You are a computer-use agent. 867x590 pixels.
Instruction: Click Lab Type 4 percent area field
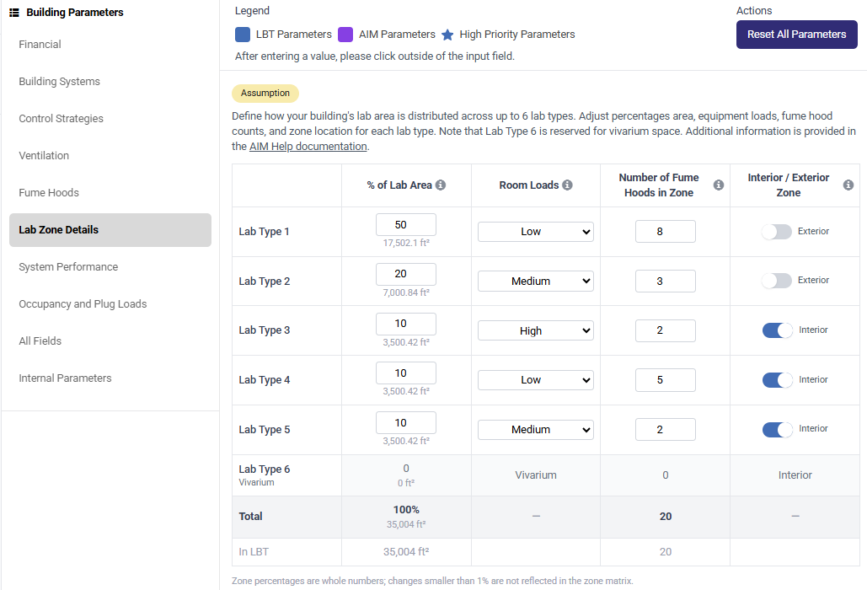click(x=406, y=373)
